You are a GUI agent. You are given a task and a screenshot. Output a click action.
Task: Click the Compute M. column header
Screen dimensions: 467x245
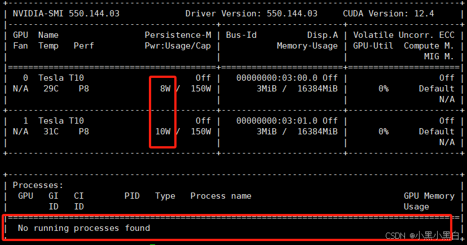[429, 46]
